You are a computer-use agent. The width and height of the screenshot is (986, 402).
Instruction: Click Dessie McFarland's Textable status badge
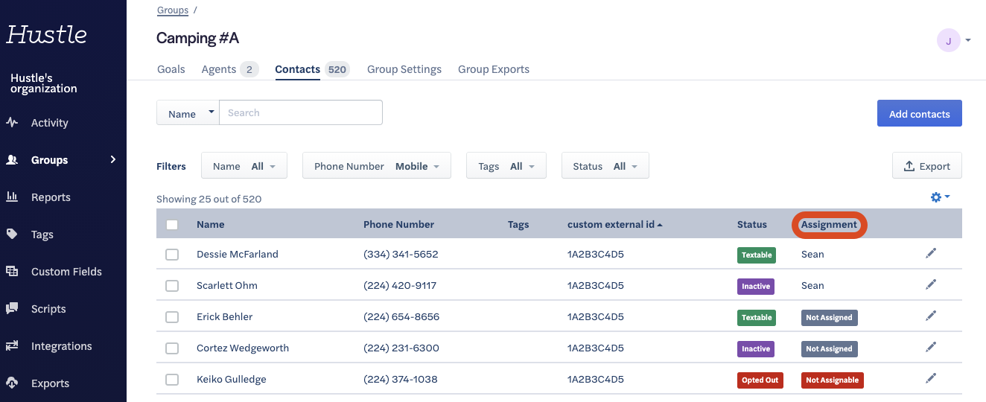tap(757, 255)
